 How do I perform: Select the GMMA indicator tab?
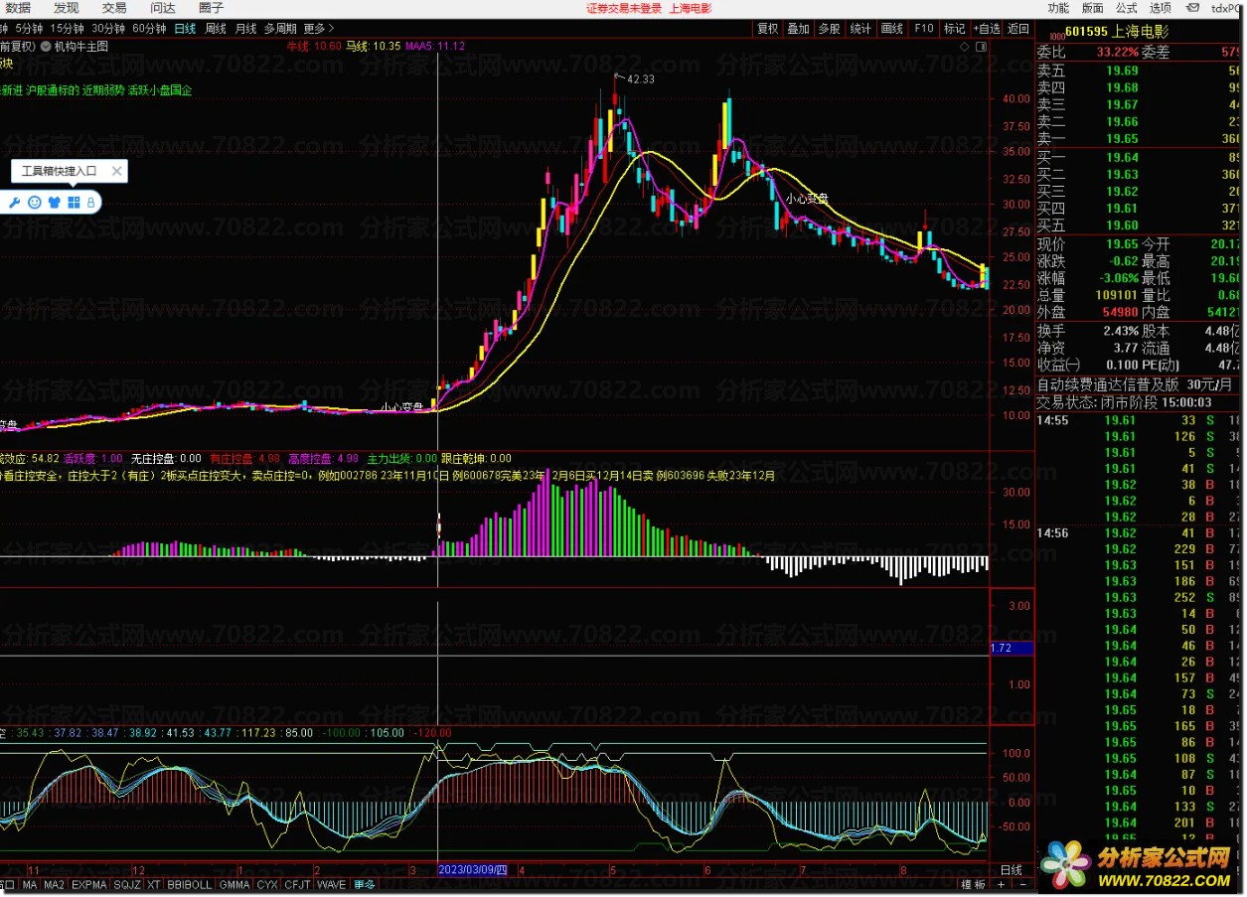(235, 884)
